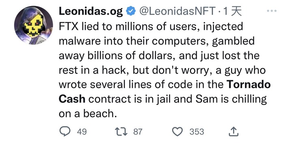The width and height of the screenshot is (292, 147).
Task: Select the bold word "Cash"
Action: coord(72,99)
